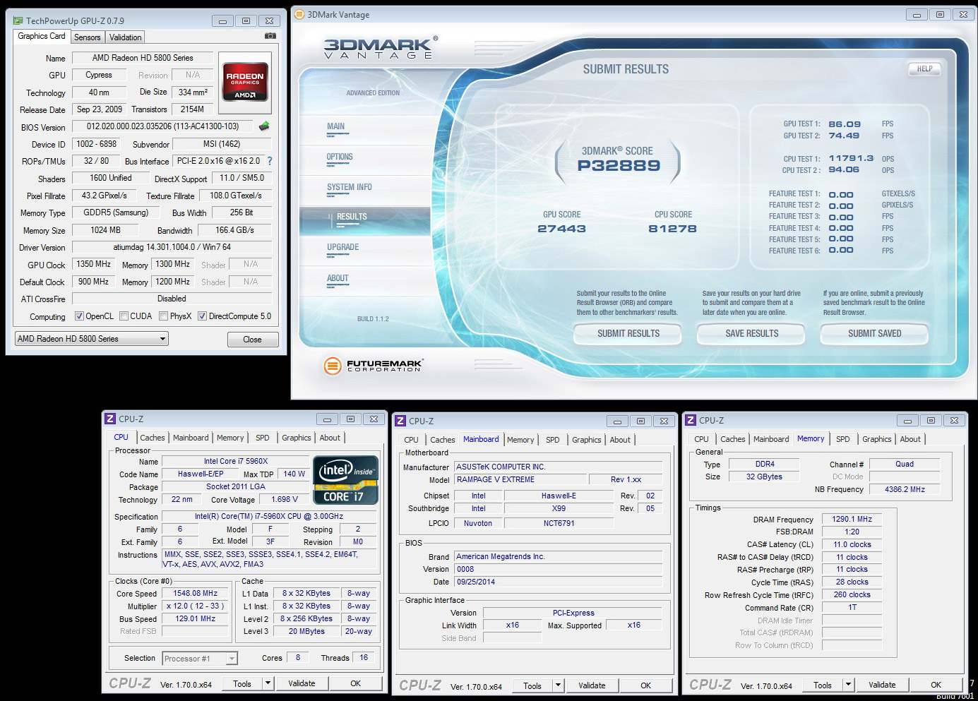Select the Graphics Card tab in GPU-Z
This screenshot has height=701, width=978.
pyautogui.click(x=42, y=36)
